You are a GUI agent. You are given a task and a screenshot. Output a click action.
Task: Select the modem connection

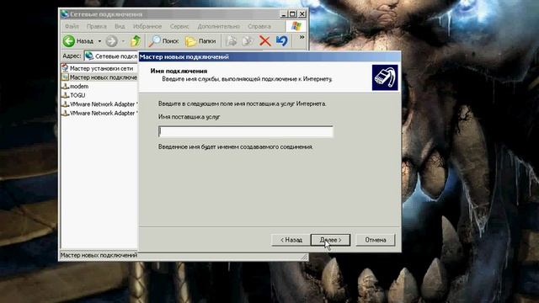pos(79,86)
